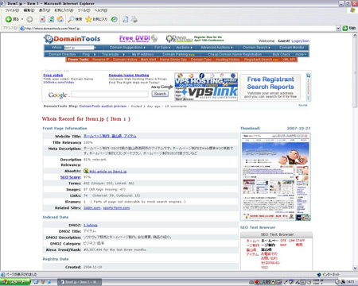358x286 pixels.
Task: Click the History toolbar icon
Action: tap(115, 19)
